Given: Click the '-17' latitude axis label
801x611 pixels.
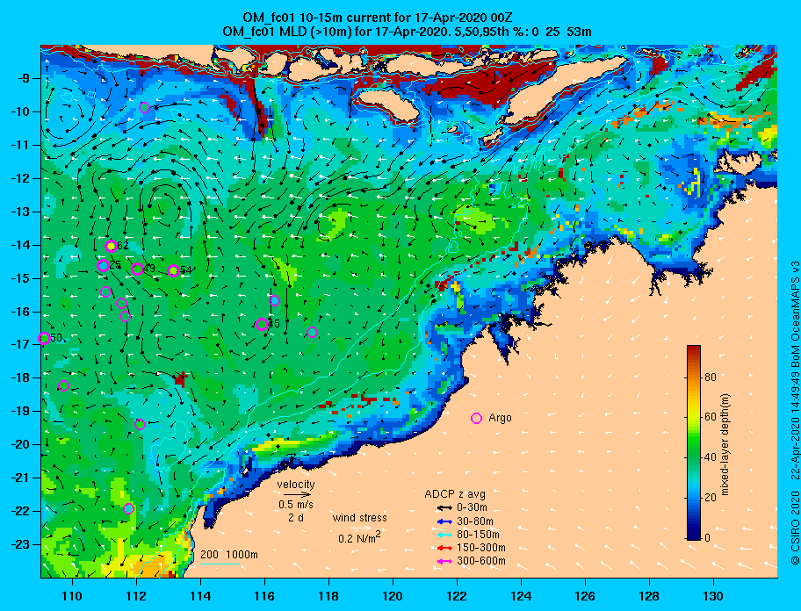Looking at the screenshot, I should tap(21, 344).
